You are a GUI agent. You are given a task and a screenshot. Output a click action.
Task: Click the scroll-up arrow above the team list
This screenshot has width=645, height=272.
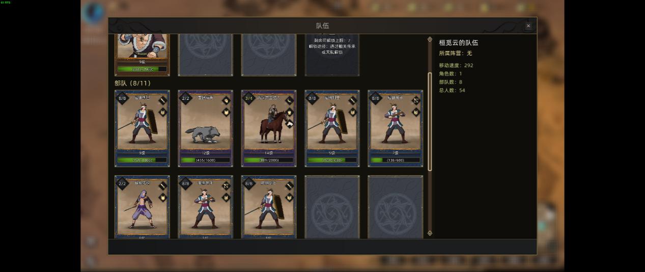click(x=430, y=39)
